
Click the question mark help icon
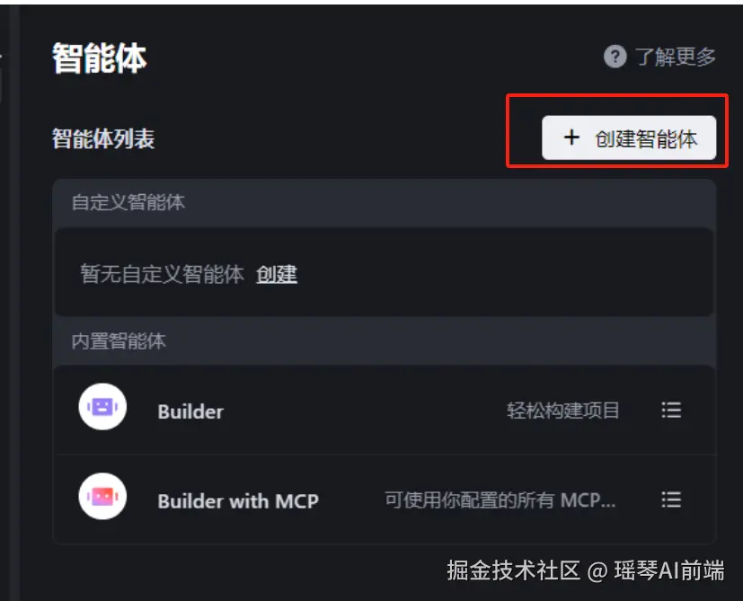coord(615,57)
